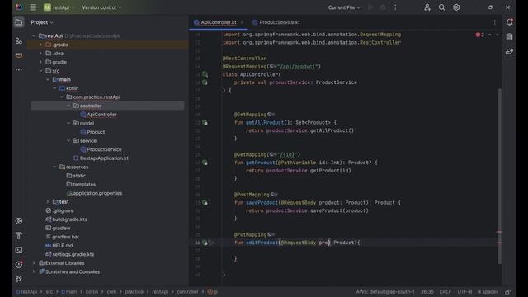This screenshot has height=297, width=528.
Task: Click 4 spaces indent setting
Action: (x=488, y=291)
